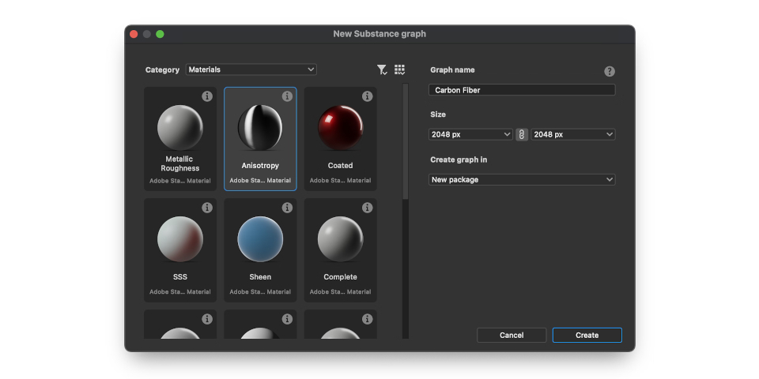Click info icon on SSS template
The width and height of the screenshot is (759, 379).
207,208
